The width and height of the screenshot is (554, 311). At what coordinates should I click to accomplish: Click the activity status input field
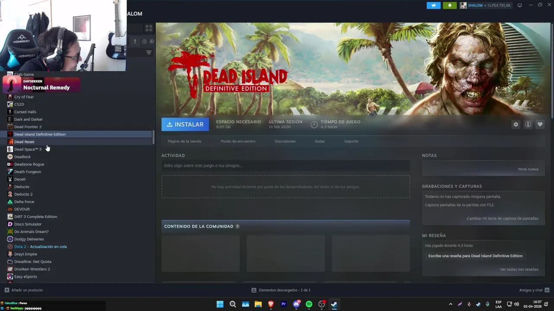click(x=286, y=165)
